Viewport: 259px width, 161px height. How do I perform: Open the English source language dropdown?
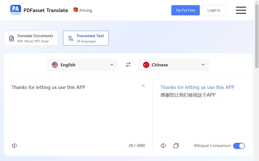82,65
